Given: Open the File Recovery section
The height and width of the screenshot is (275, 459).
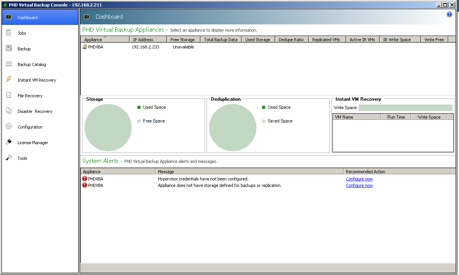Looking at the screenshot, I should (40, 95).
